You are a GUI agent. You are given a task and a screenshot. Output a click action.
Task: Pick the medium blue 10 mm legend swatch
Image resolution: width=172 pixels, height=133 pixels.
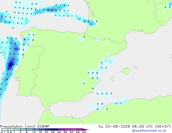pyautogui.click(x=36, y=129)
